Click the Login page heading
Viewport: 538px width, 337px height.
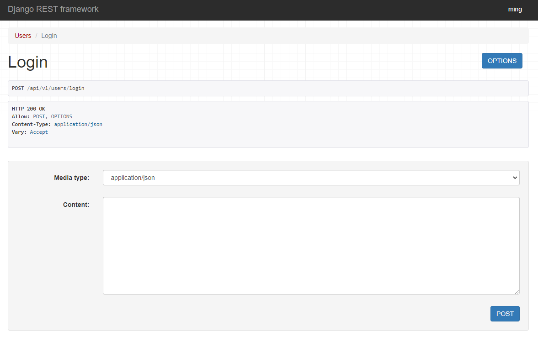click(27, 62)
